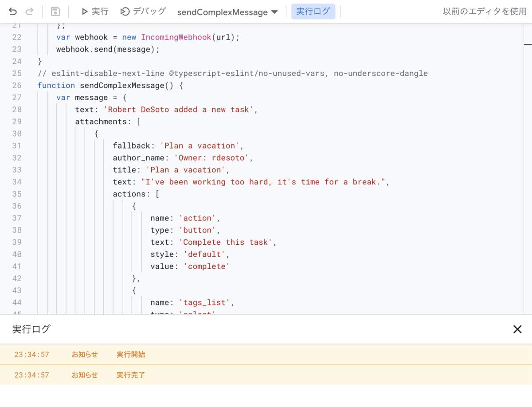Click the 'complete' value string
532x407 pixels.
tap(207, 266)
